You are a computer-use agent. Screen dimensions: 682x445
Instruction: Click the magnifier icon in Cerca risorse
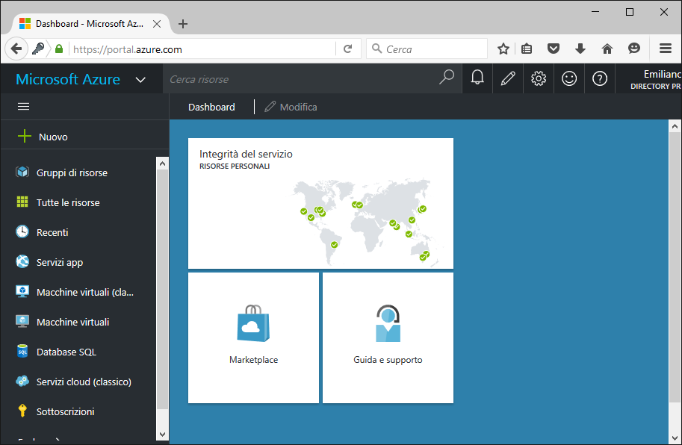(446, 78)
